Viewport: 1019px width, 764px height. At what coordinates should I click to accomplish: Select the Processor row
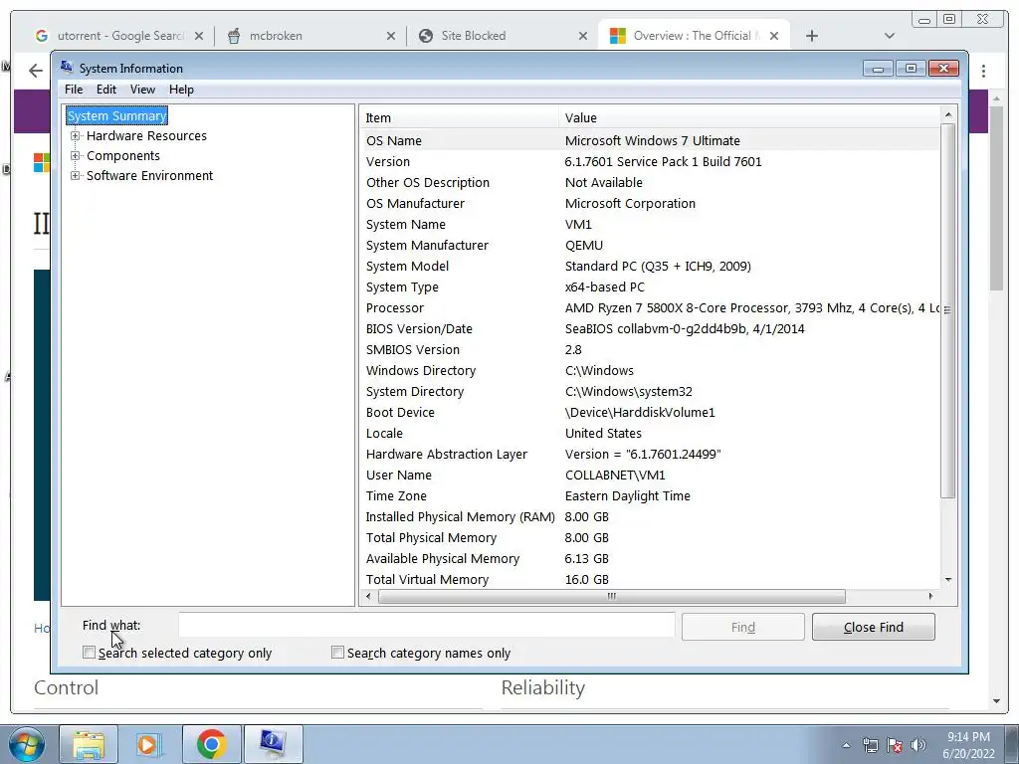[650, 308]
